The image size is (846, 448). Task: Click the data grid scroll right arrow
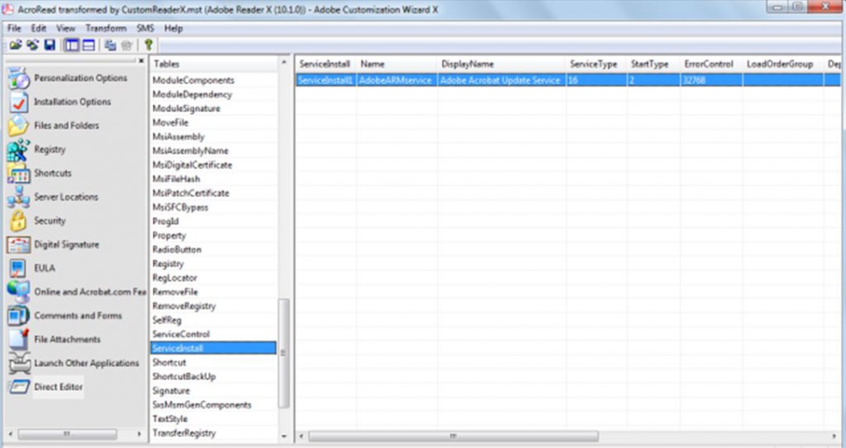click(834, 436)
